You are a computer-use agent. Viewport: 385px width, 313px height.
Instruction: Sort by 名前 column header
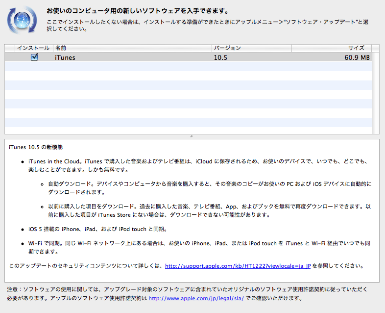(x=132, y=48)
